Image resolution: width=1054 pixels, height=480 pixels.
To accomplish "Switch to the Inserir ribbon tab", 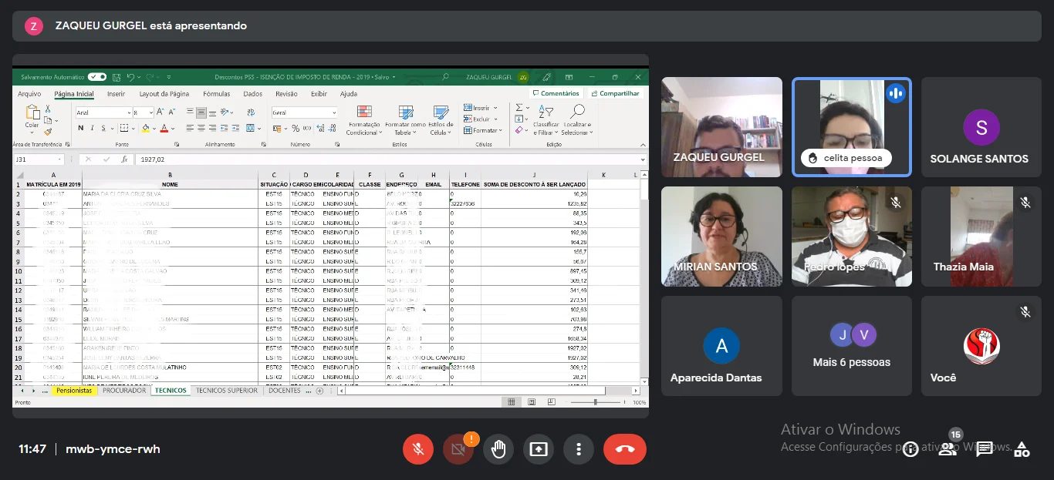I will (116, 94).
